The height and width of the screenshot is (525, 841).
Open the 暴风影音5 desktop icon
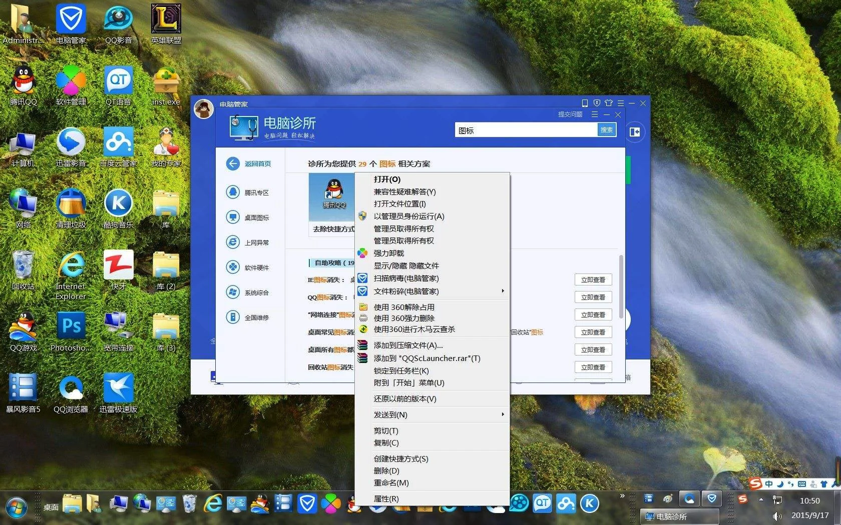point(23,392)
